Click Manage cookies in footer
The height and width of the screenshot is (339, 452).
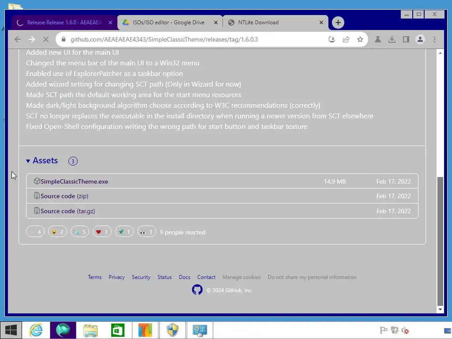coord(241,277)
